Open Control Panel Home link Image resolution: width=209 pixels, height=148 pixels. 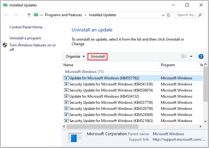pos(26,27)
